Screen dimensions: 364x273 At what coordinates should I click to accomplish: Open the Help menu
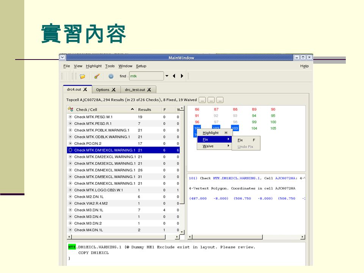[304, 66]
